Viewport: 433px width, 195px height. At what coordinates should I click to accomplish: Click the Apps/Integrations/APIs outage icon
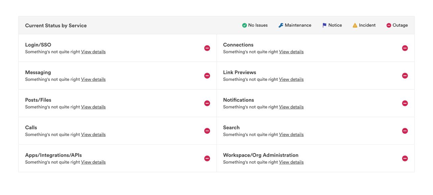point(207,159)
